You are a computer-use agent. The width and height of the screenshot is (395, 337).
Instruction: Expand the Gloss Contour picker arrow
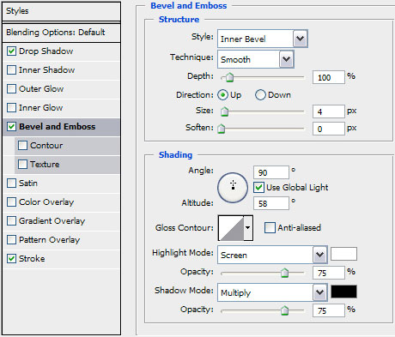(248, 228)
